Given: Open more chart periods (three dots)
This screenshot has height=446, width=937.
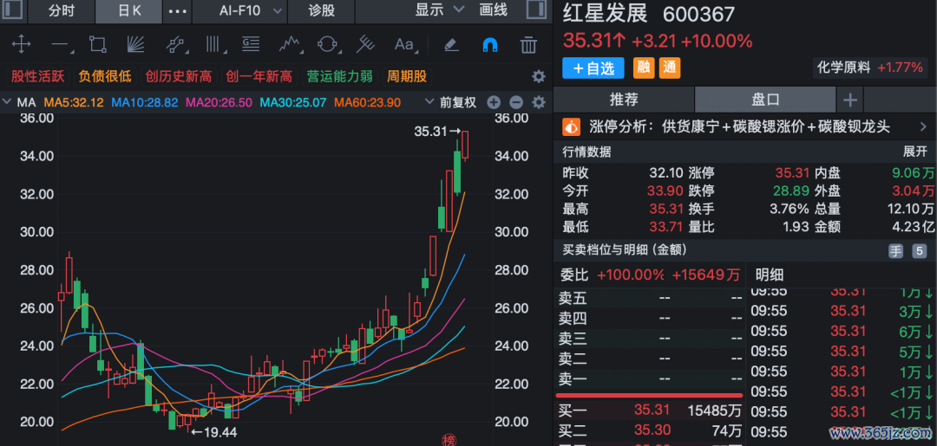Looking at the screenshot, I should pos(178,10).
